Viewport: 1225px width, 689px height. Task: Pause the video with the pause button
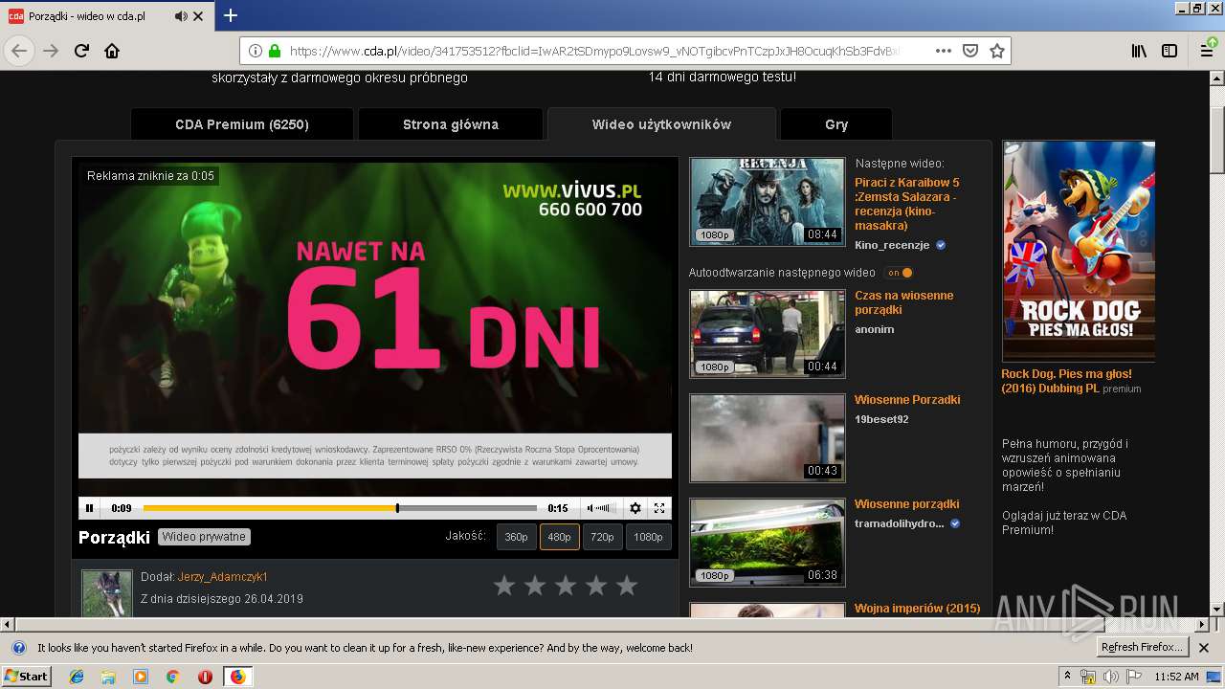[x=90, y=508]
